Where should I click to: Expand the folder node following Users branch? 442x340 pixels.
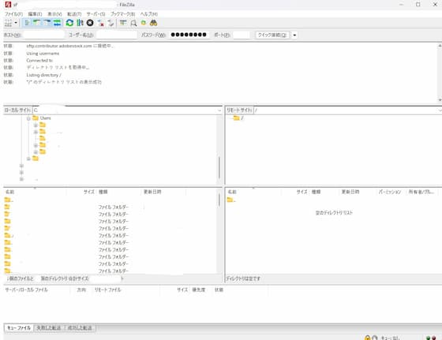coord(28,159)
